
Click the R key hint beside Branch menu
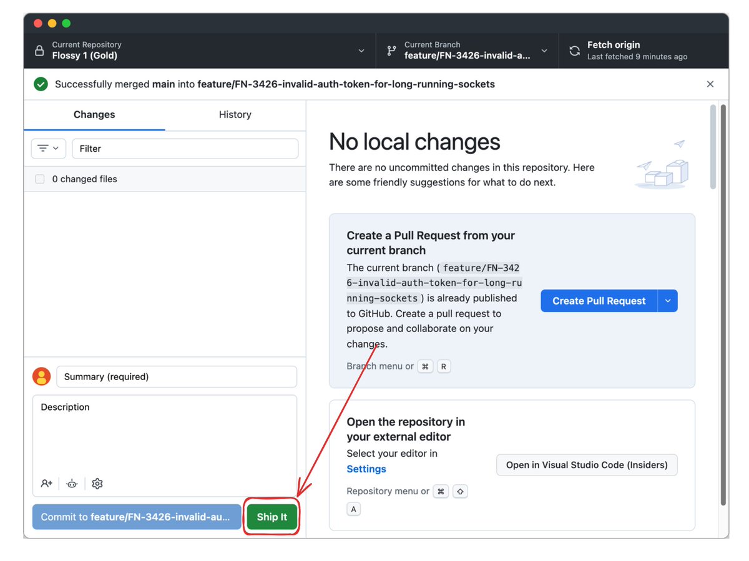click(444, 366)
